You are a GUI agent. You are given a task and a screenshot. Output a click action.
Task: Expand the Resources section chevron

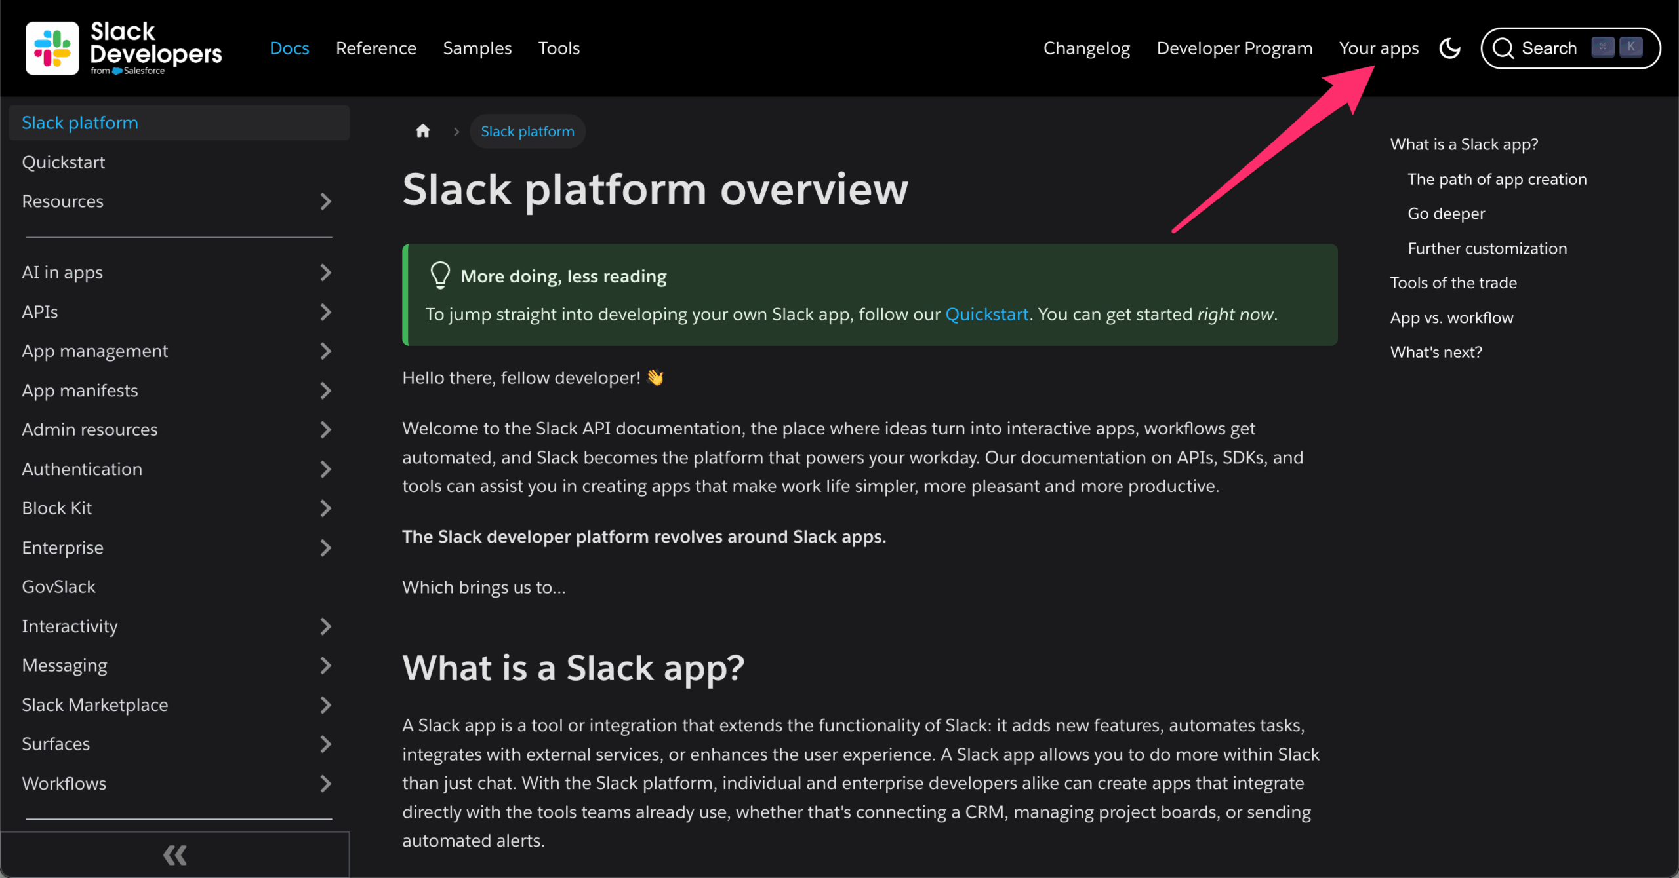click(325, 201)
